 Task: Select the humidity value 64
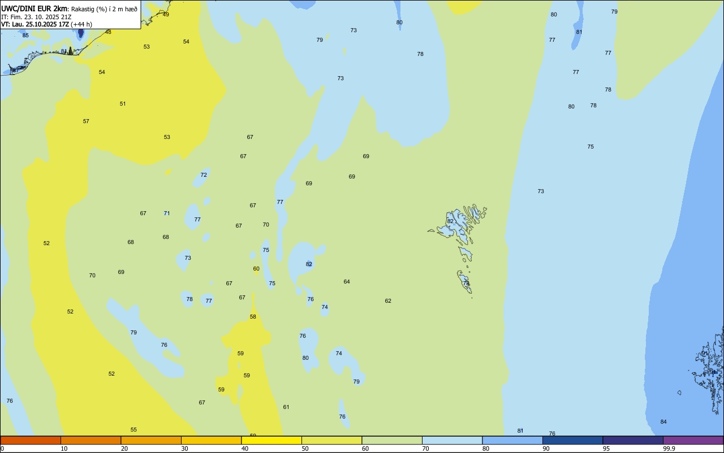click(347, 281)
